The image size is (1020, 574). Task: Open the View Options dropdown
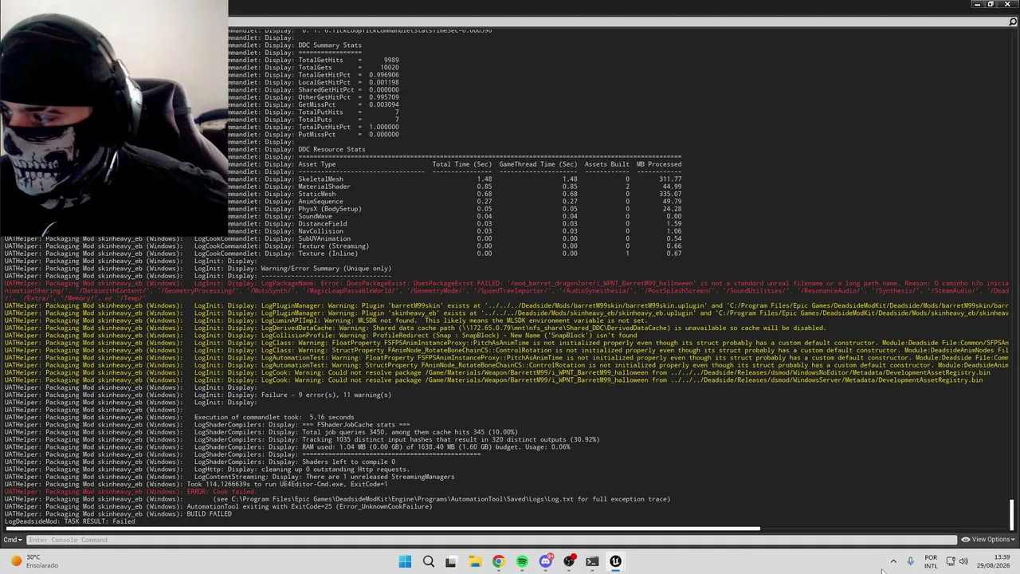click(x=988, y=540)
